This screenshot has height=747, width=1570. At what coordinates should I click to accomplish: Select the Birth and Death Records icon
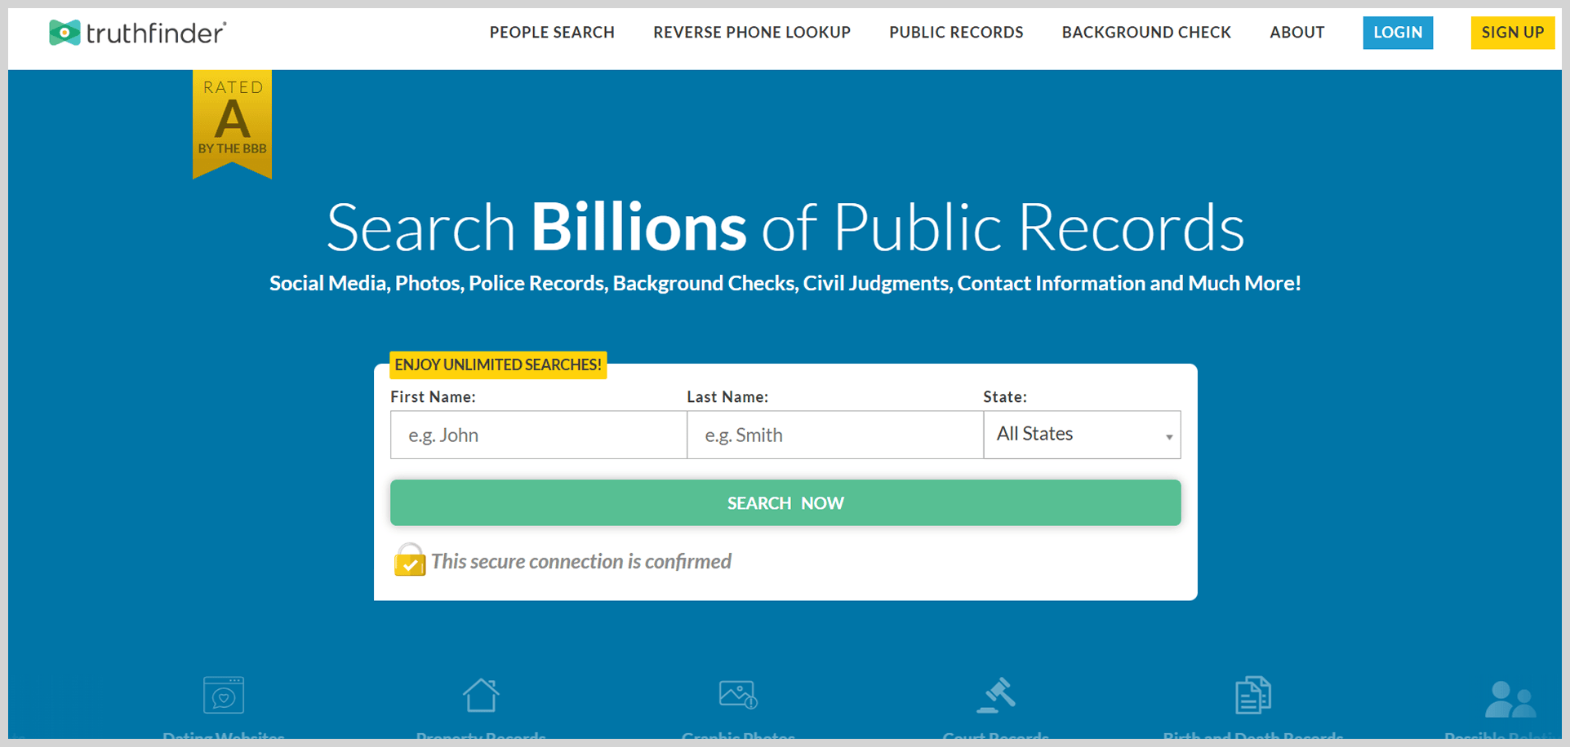pyautogui.click(x=1252, y=695)
